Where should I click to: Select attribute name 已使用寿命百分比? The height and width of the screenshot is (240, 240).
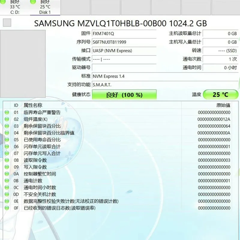[x=42, y=139]
